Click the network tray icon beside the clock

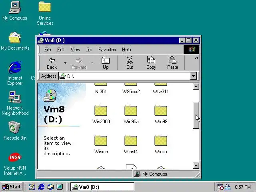(x=228, y=187)
